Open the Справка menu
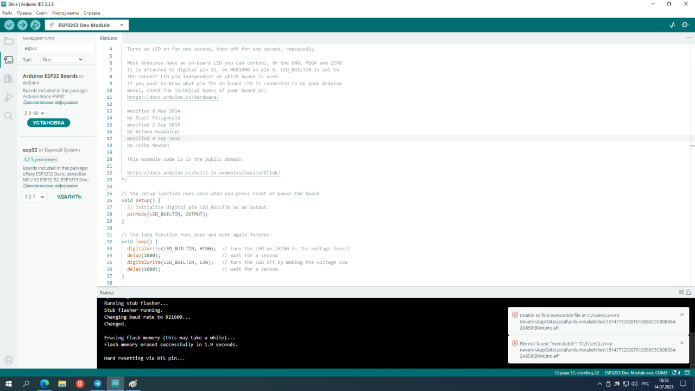The image size is (695, 391). [x=92, y=12]
